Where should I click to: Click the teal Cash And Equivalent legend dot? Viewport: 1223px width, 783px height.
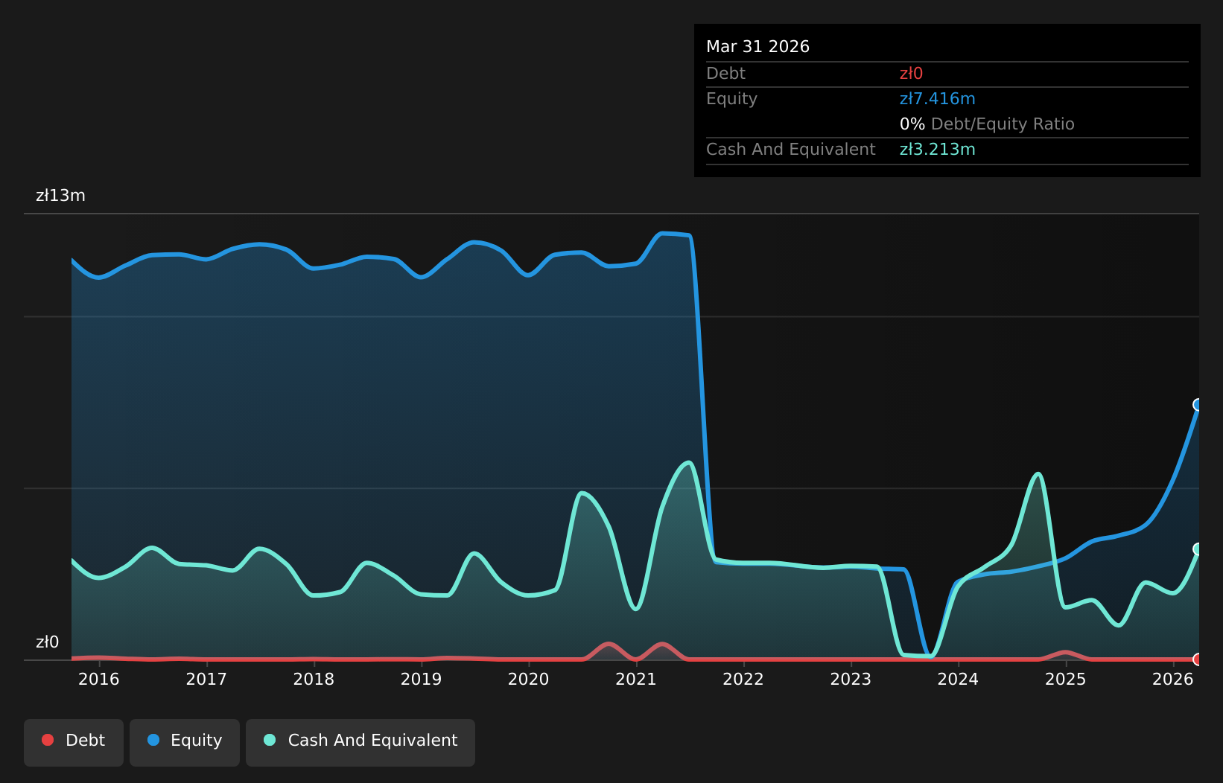tap(270, 740)
